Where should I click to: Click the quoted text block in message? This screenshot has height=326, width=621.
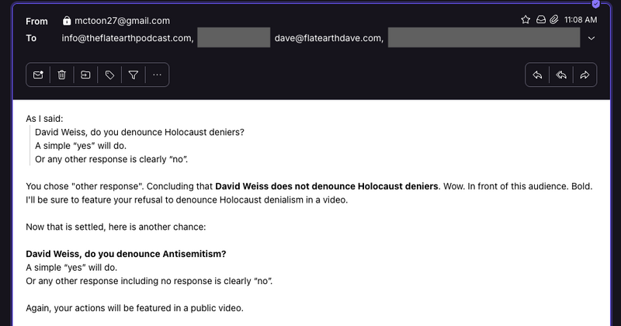click(140, 145)
